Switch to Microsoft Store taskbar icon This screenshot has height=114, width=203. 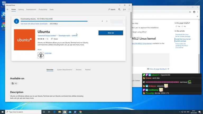click(65, 112)
